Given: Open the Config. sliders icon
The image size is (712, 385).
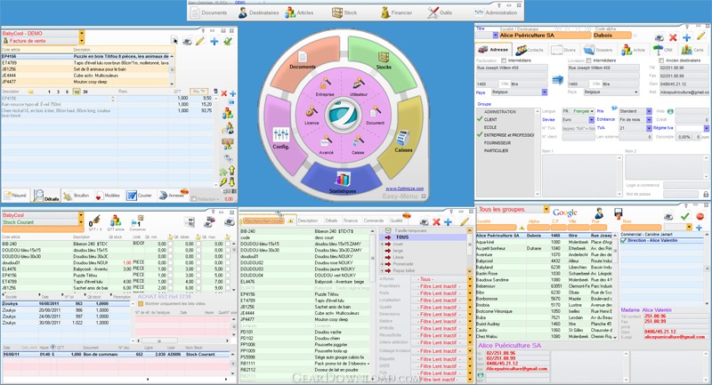Looking at the screenshot, I should point(281,134).
